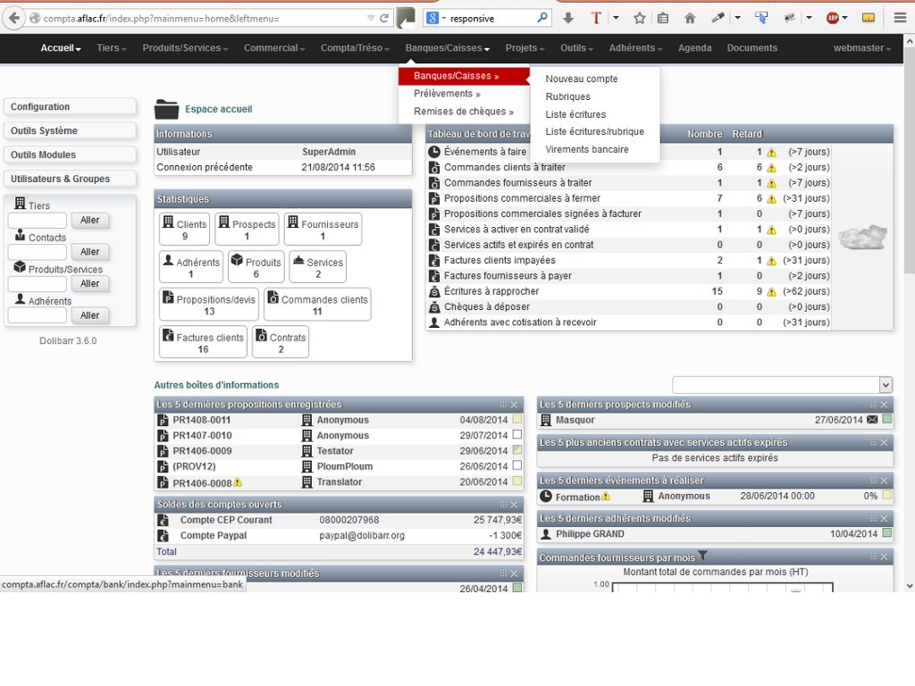
Task: Open the browser downloads arrow icon
Action: click(x=567, y=18)
